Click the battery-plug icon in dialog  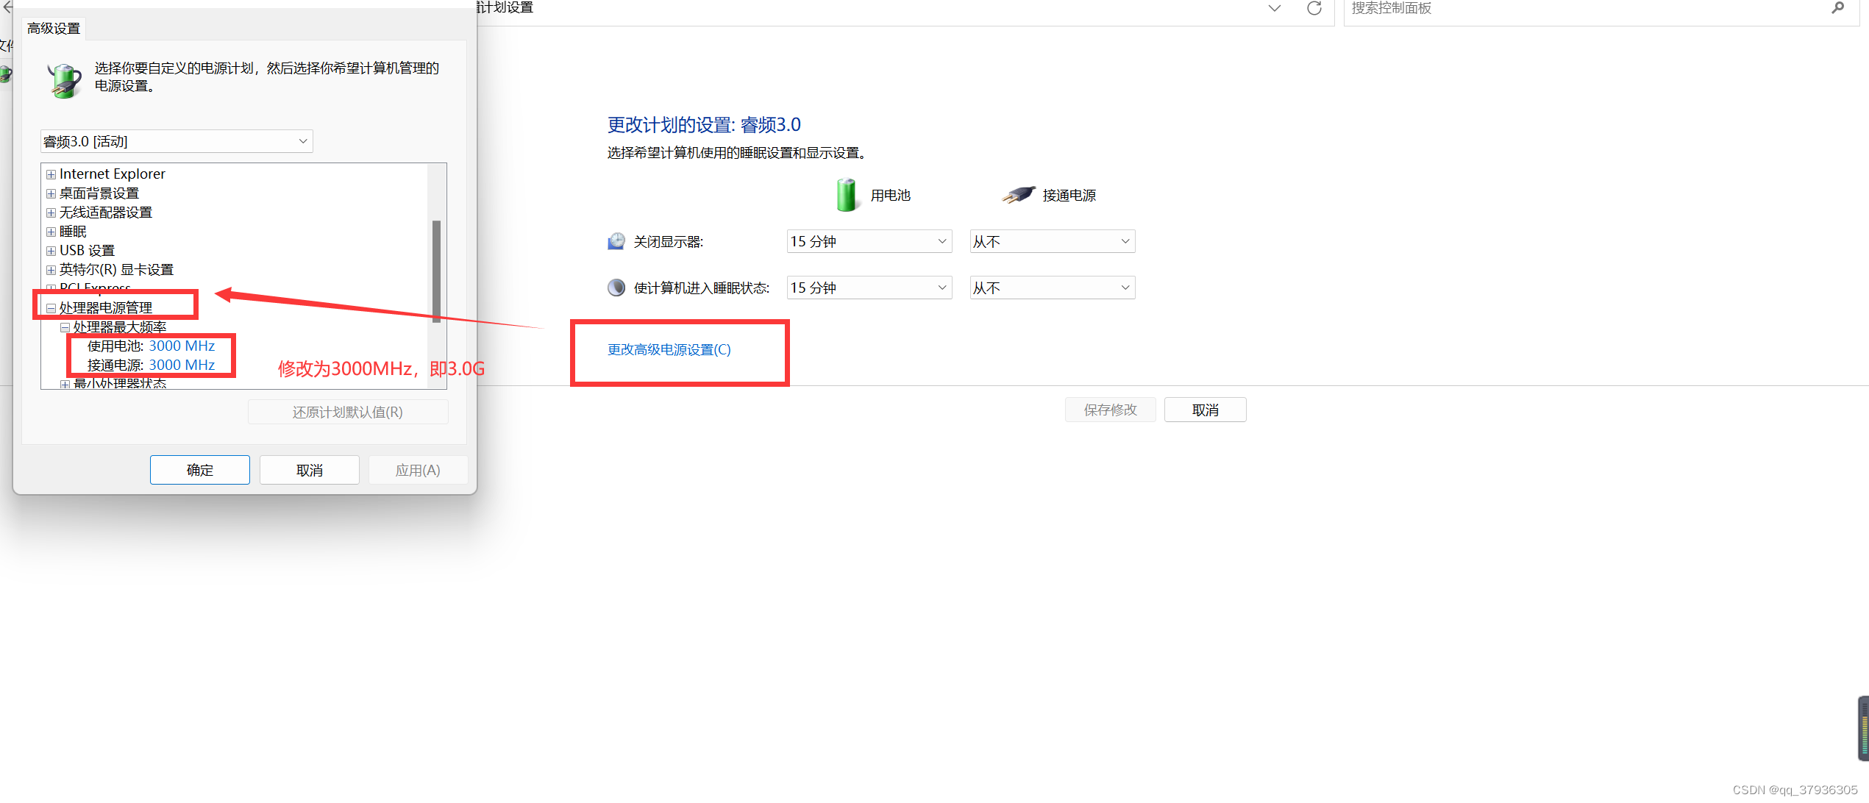coord(65,79)
